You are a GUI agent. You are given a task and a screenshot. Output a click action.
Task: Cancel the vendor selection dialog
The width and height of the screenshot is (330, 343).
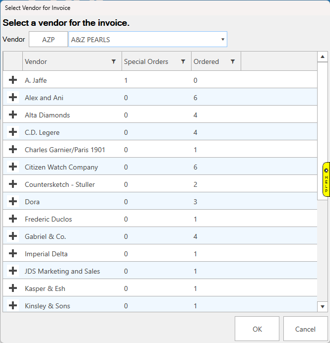point(305,329)
